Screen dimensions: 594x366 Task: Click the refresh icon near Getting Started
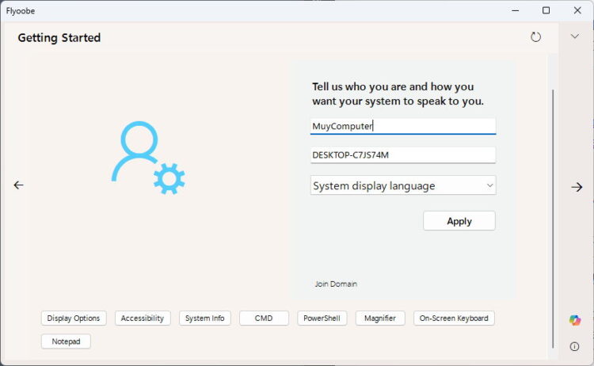[536, 37]
